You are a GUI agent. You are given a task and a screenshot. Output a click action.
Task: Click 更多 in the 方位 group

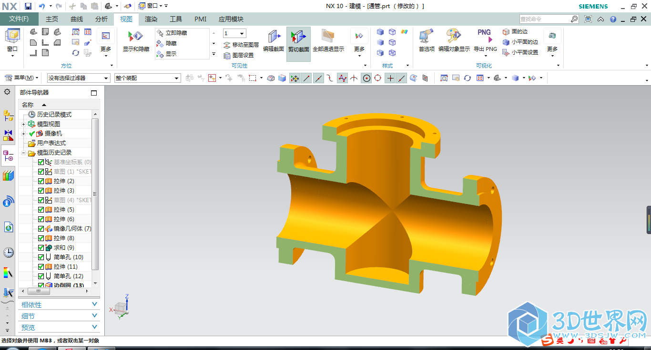(106, 43)
